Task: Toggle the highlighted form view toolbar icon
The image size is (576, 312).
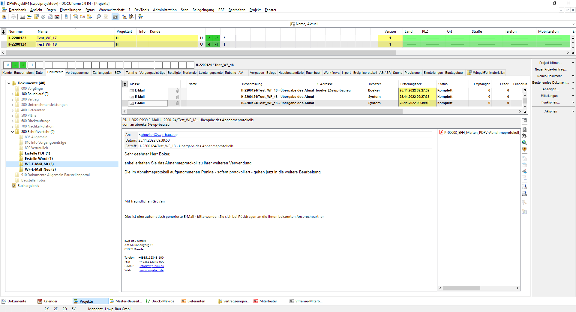Action: (x=115, y=17)
